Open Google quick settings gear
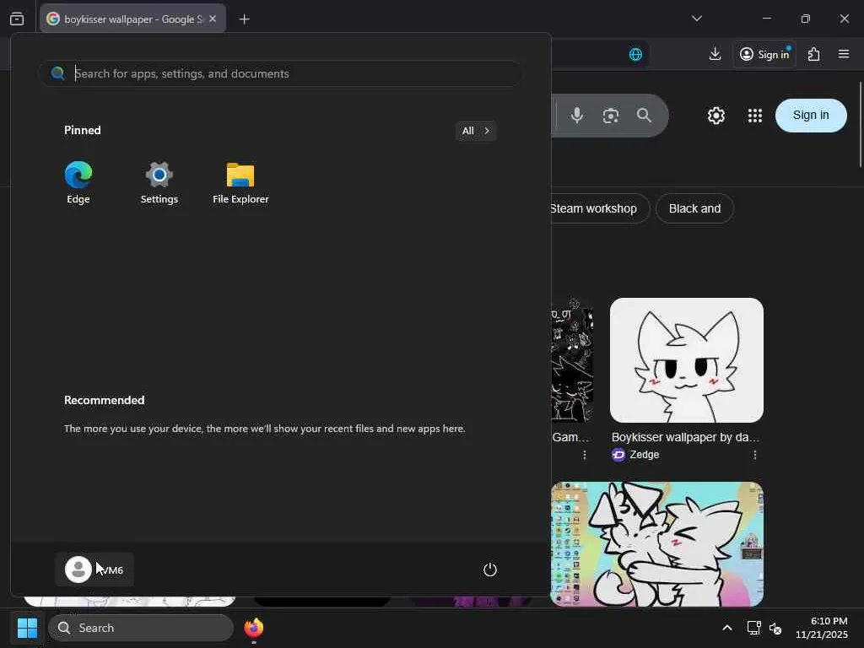Image resolution: width=864 pixels, height=648 pixels. 715,116
